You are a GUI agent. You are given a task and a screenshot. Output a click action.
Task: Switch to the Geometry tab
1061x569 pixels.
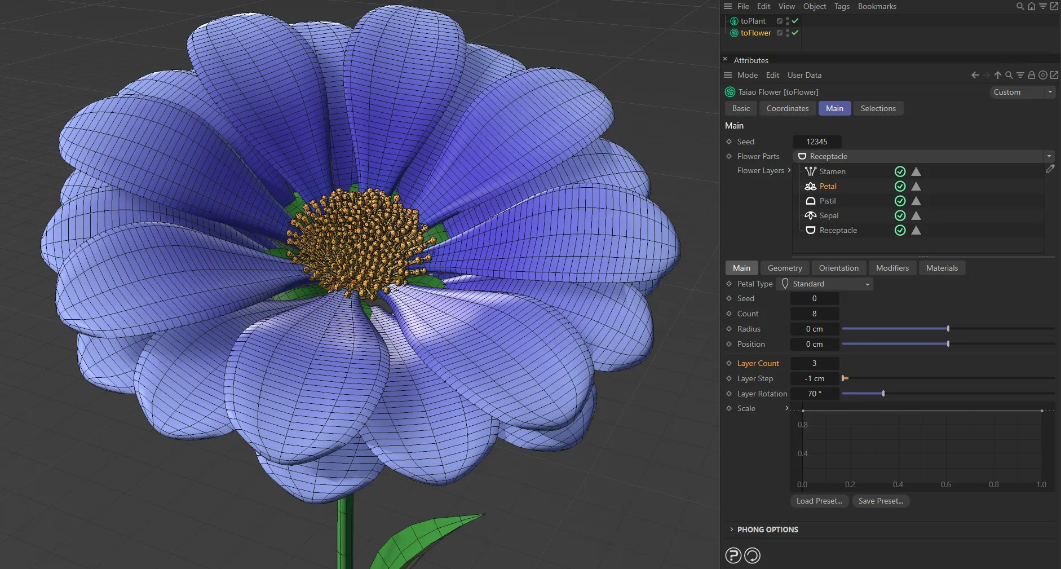point(785,267)
